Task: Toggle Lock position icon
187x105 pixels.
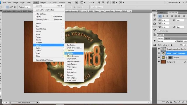Action: [169, 45]
